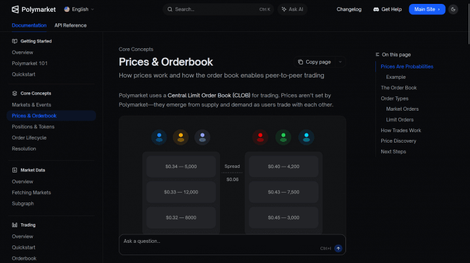
Task: Submit the question with the arrow button
Action: (338, 248)
